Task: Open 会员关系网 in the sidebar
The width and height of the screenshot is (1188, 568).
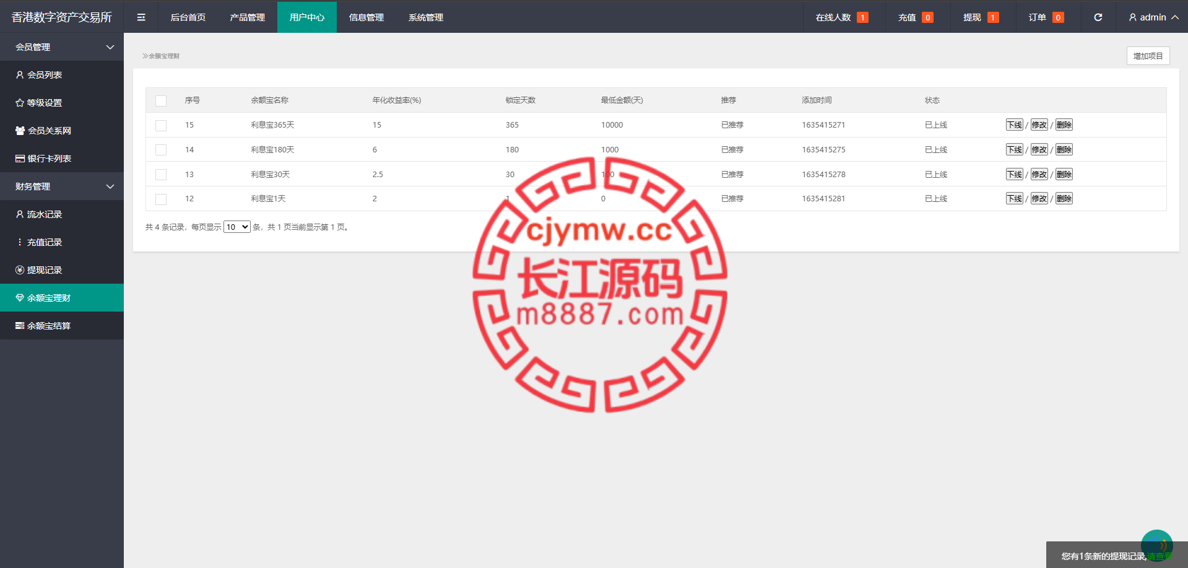Action: (x=62, y=130)
